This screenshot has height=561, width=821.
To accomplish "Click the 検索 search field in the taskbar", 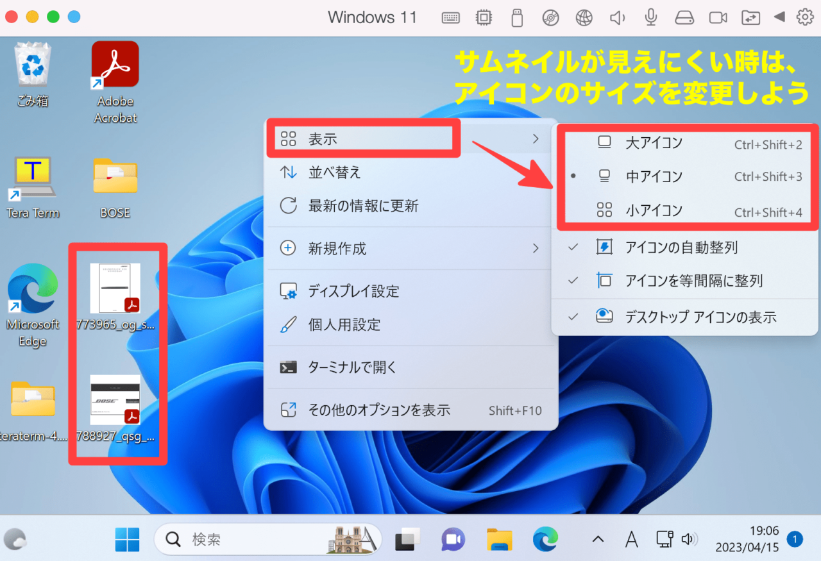I will point(244,539).
